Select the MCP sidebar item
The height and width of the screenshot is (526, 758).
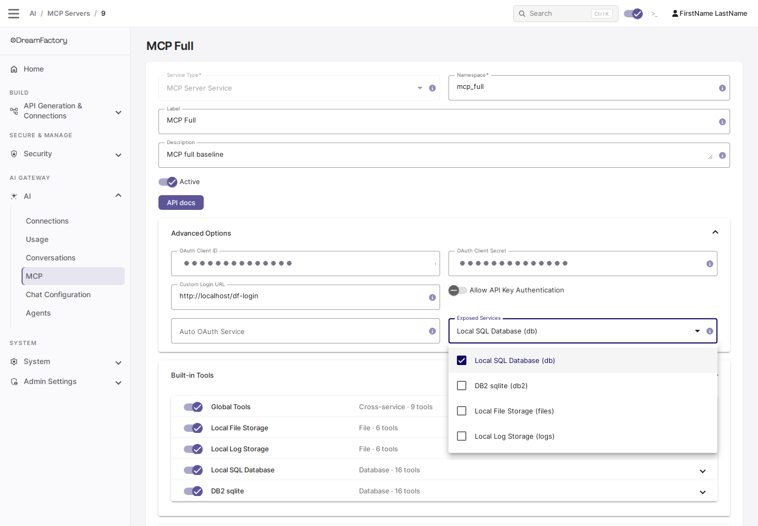tap(73, 276)
